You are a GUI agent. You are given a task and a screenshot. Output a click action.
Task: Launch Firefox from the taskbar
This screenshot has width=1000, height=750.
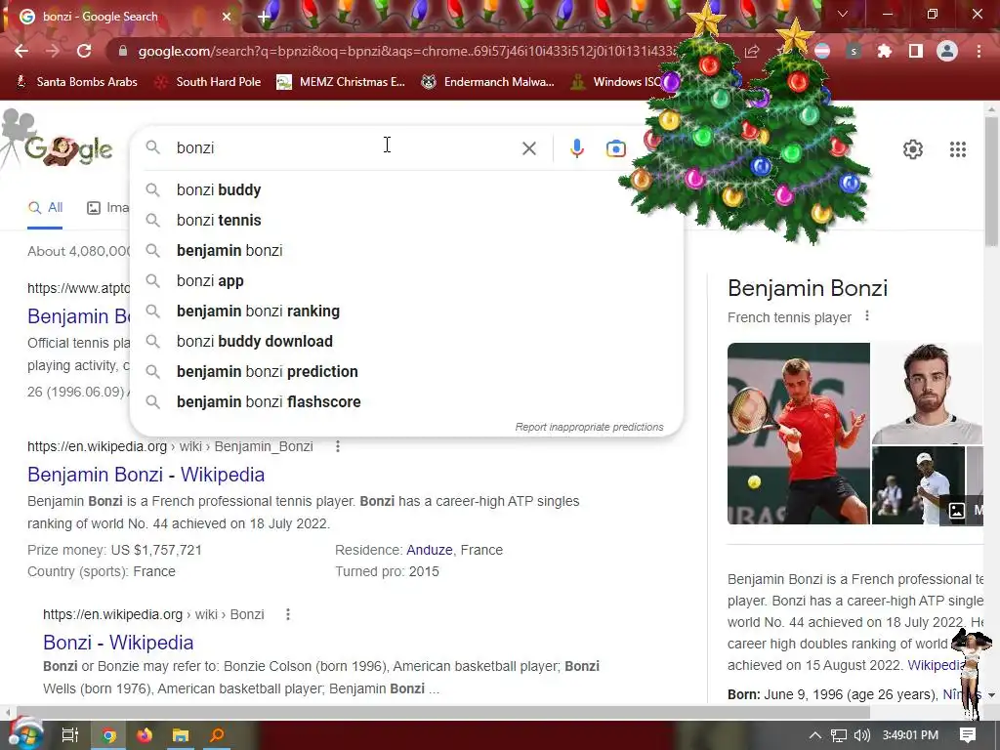pos(145,735)
